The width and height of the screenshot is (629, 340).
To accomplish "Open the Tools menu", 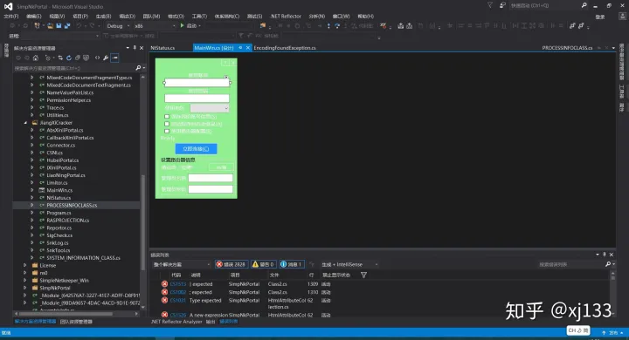I will pos(199,17).
